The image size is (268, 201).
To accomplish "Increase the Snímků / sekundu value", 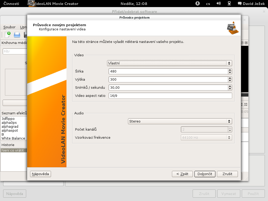I will click(x=230, y=86).
